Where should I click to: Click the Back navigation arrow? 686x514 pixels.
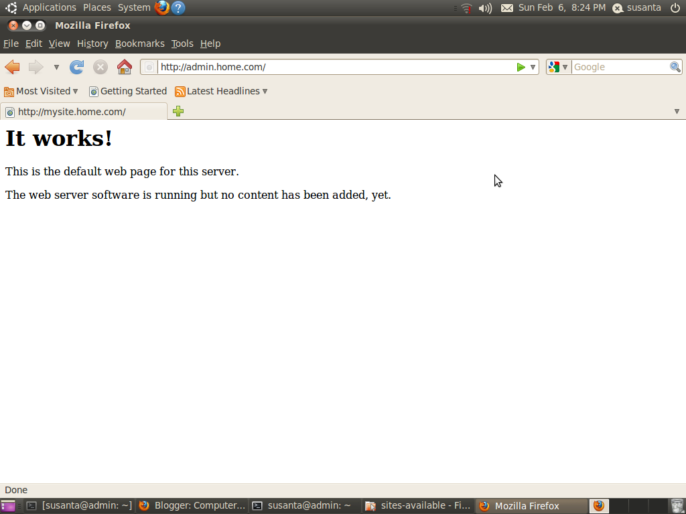click(11, 67)
